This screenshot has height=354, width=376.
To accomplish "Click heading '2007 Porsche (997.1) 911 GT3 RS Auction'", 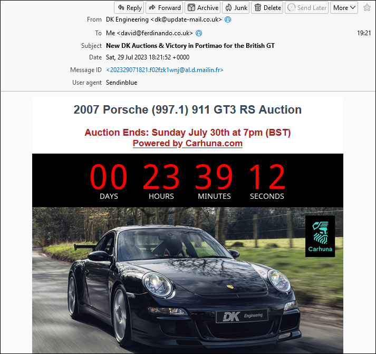I will (188, 110).
